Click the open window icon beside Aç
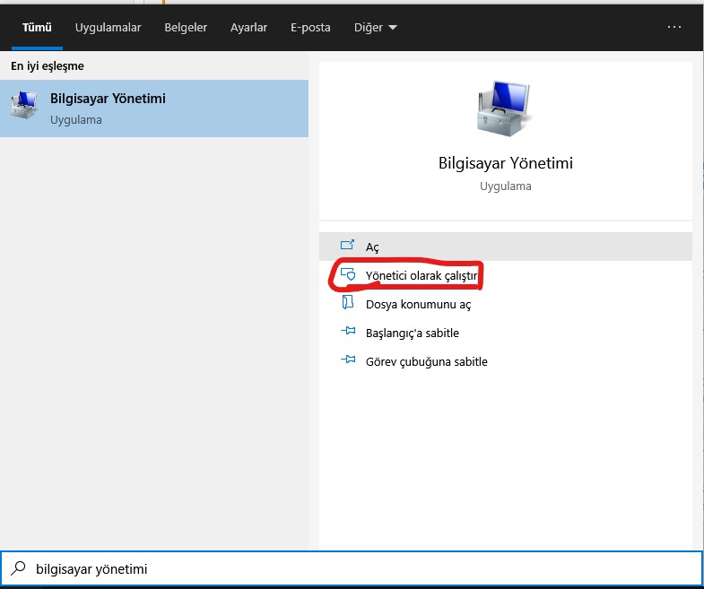Screen dimensions: 704x589 pos(347,245)
